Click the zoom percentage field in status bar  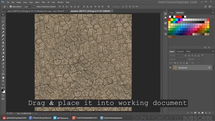point(10,114)
